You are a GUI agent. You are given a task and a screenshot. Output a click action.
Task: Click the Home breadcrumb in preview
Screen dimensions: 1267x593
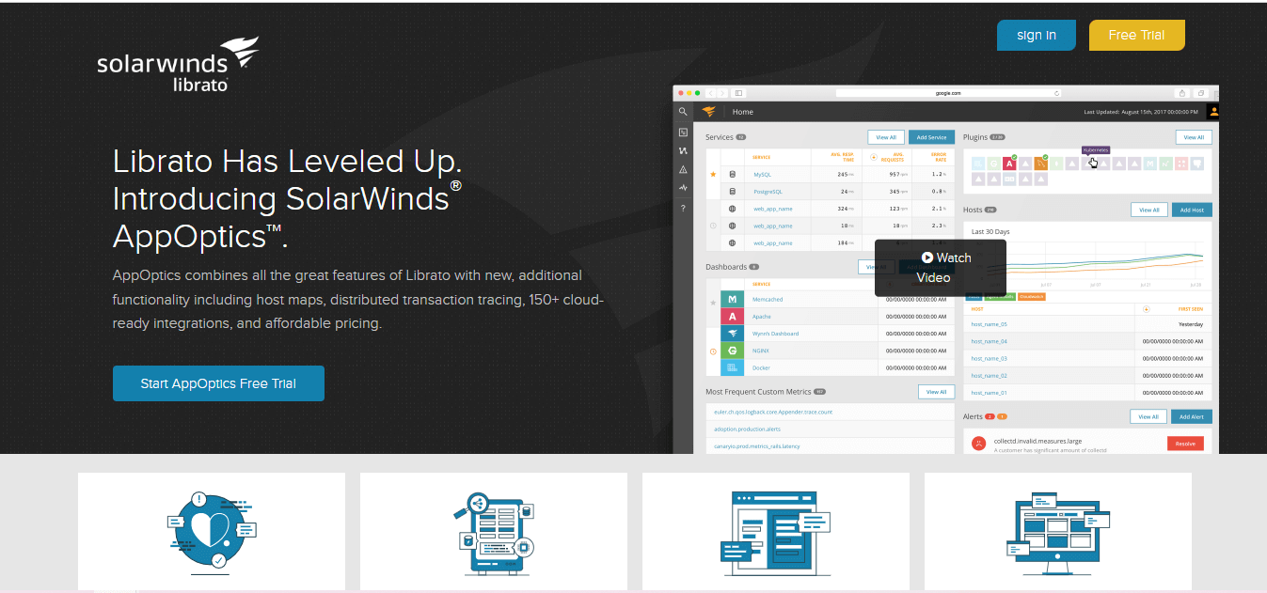[x=743, y=112]
